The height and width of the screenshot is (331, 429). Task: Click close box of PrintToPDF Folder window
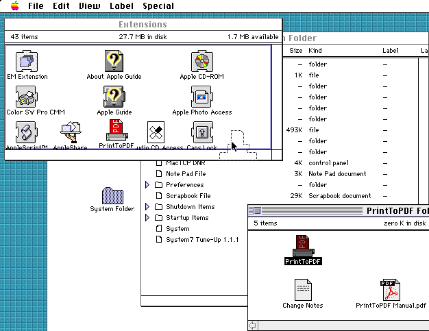[257, 210]
